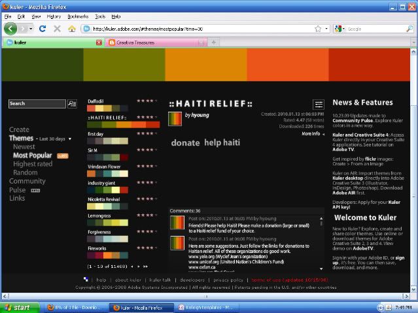
Task: Select the Vrindavan Flower swatch strip
Action: click(107, 174)
